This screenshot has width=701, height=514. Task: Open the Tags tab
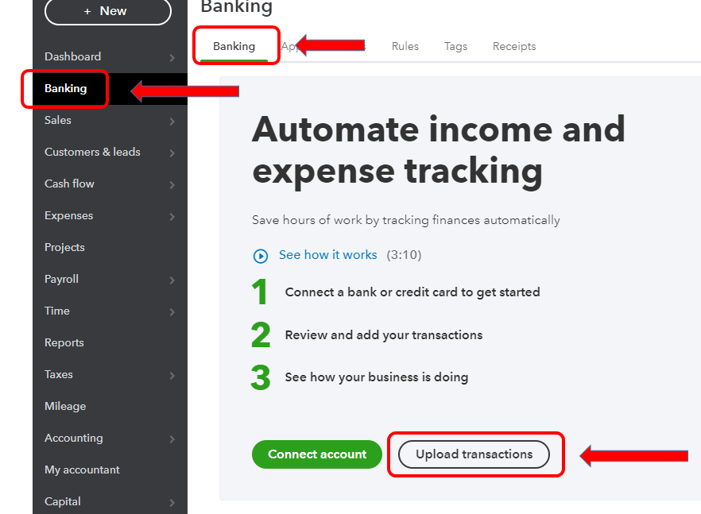tap(455, 46)
